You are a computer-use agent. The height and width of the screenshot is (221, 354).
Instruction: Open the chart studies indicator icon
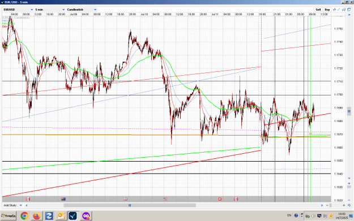(x=335, y=10)
